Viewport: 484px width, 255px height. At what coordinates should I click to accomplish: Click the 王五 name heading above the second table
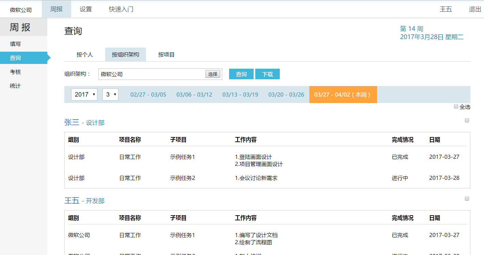[72, 201]
